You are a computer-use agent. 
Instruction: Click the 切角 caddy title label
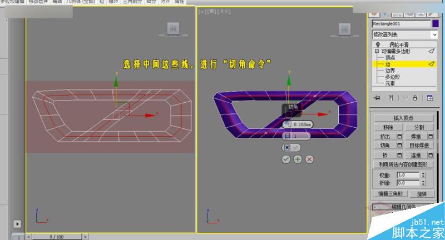293,107
